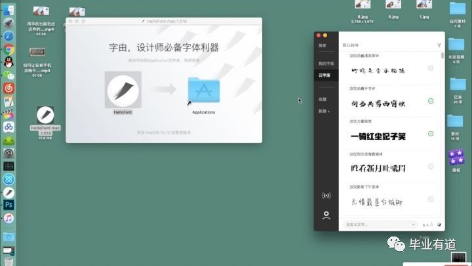Toggle the check circle for 昨夜新月吐蛾眉 font
472x266 pixels.
point(431,166)
